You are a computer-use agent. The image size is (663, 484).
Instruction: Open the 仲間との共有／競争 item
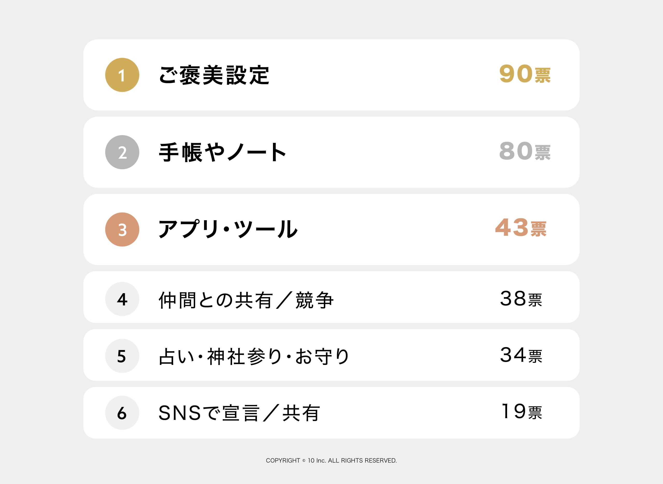click(246, 300)
